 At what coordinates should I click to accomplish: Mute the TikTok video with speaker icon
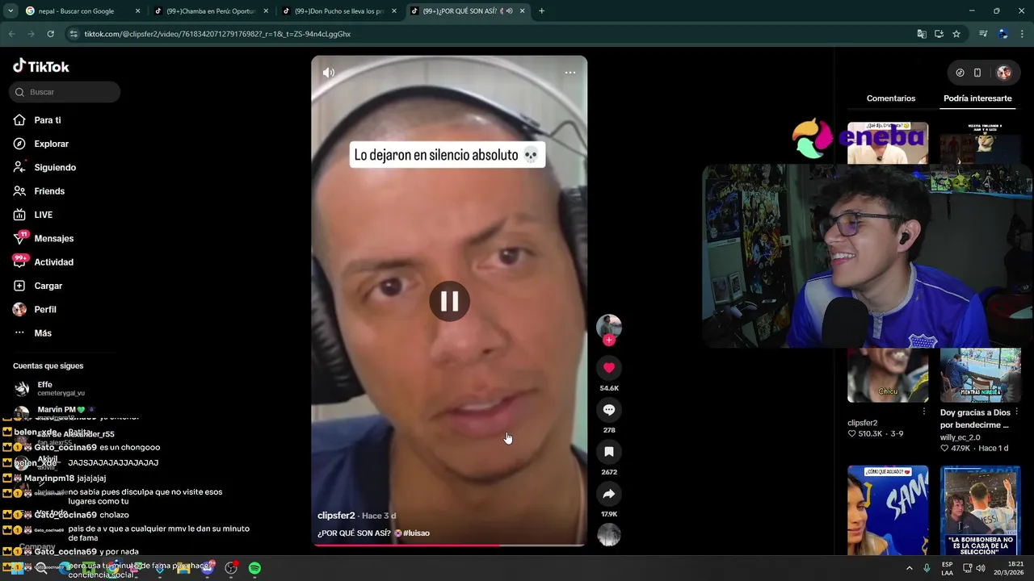pyautogui.click(x=329, y=73)
